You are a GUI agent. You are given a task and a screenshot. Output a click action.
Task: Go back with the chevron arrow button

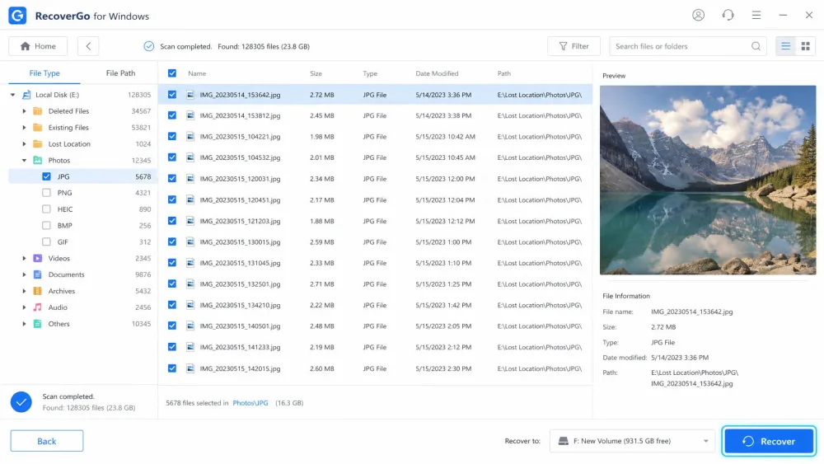point(88,46)
